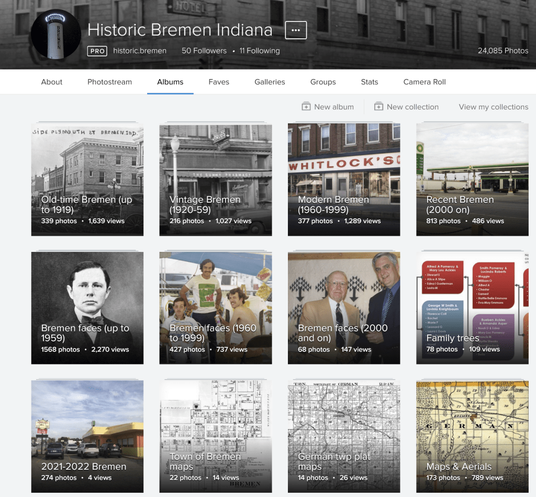Open the About tab

coord(52,82)
